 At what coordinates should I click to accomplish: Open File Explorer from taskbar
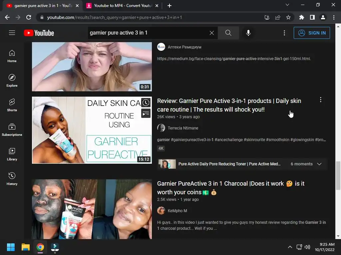pos(25,247)
